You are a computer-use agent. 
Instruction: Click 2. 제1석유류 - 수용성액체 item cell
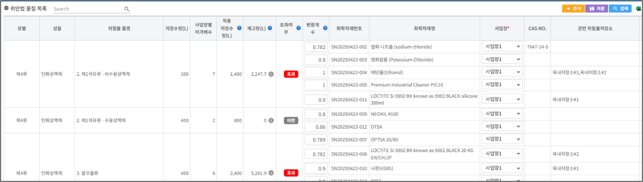119,121
